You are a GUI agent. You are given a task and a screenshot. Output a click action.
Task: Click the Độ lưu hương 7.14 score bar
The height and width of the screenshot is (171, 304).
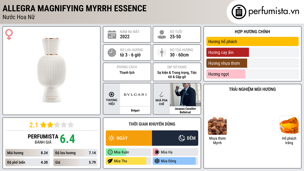(76, 153)
